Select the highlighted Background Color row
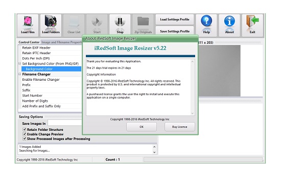This screenshot has height=184, width=281. tap(51, 69)
